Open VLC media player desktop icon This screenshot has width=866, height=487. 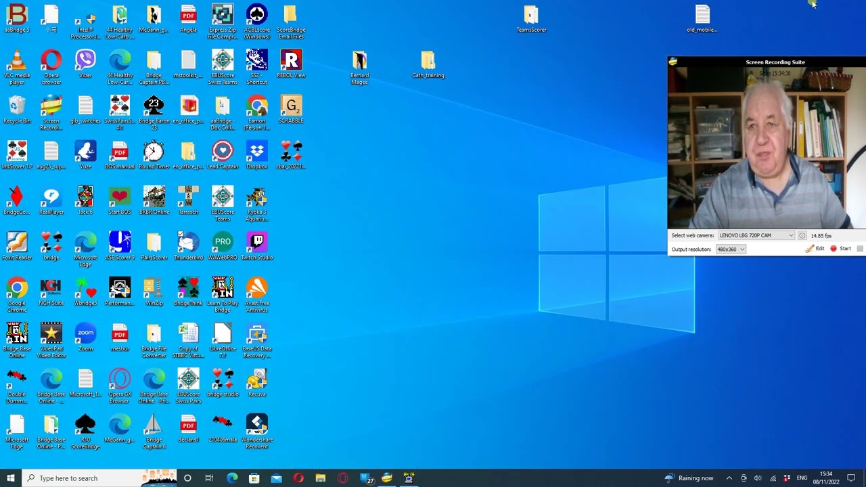17,67
